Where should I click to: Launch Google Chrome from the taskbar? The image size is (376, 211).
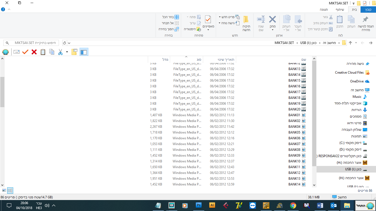[293, 205]
